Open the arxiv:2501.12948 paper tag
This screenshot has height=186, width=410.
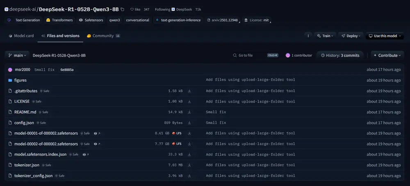coord(223,20)
